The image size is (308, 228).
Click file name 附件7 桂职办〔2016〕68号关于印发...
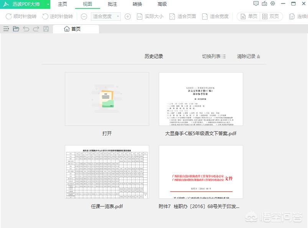(x=199, y=207)
